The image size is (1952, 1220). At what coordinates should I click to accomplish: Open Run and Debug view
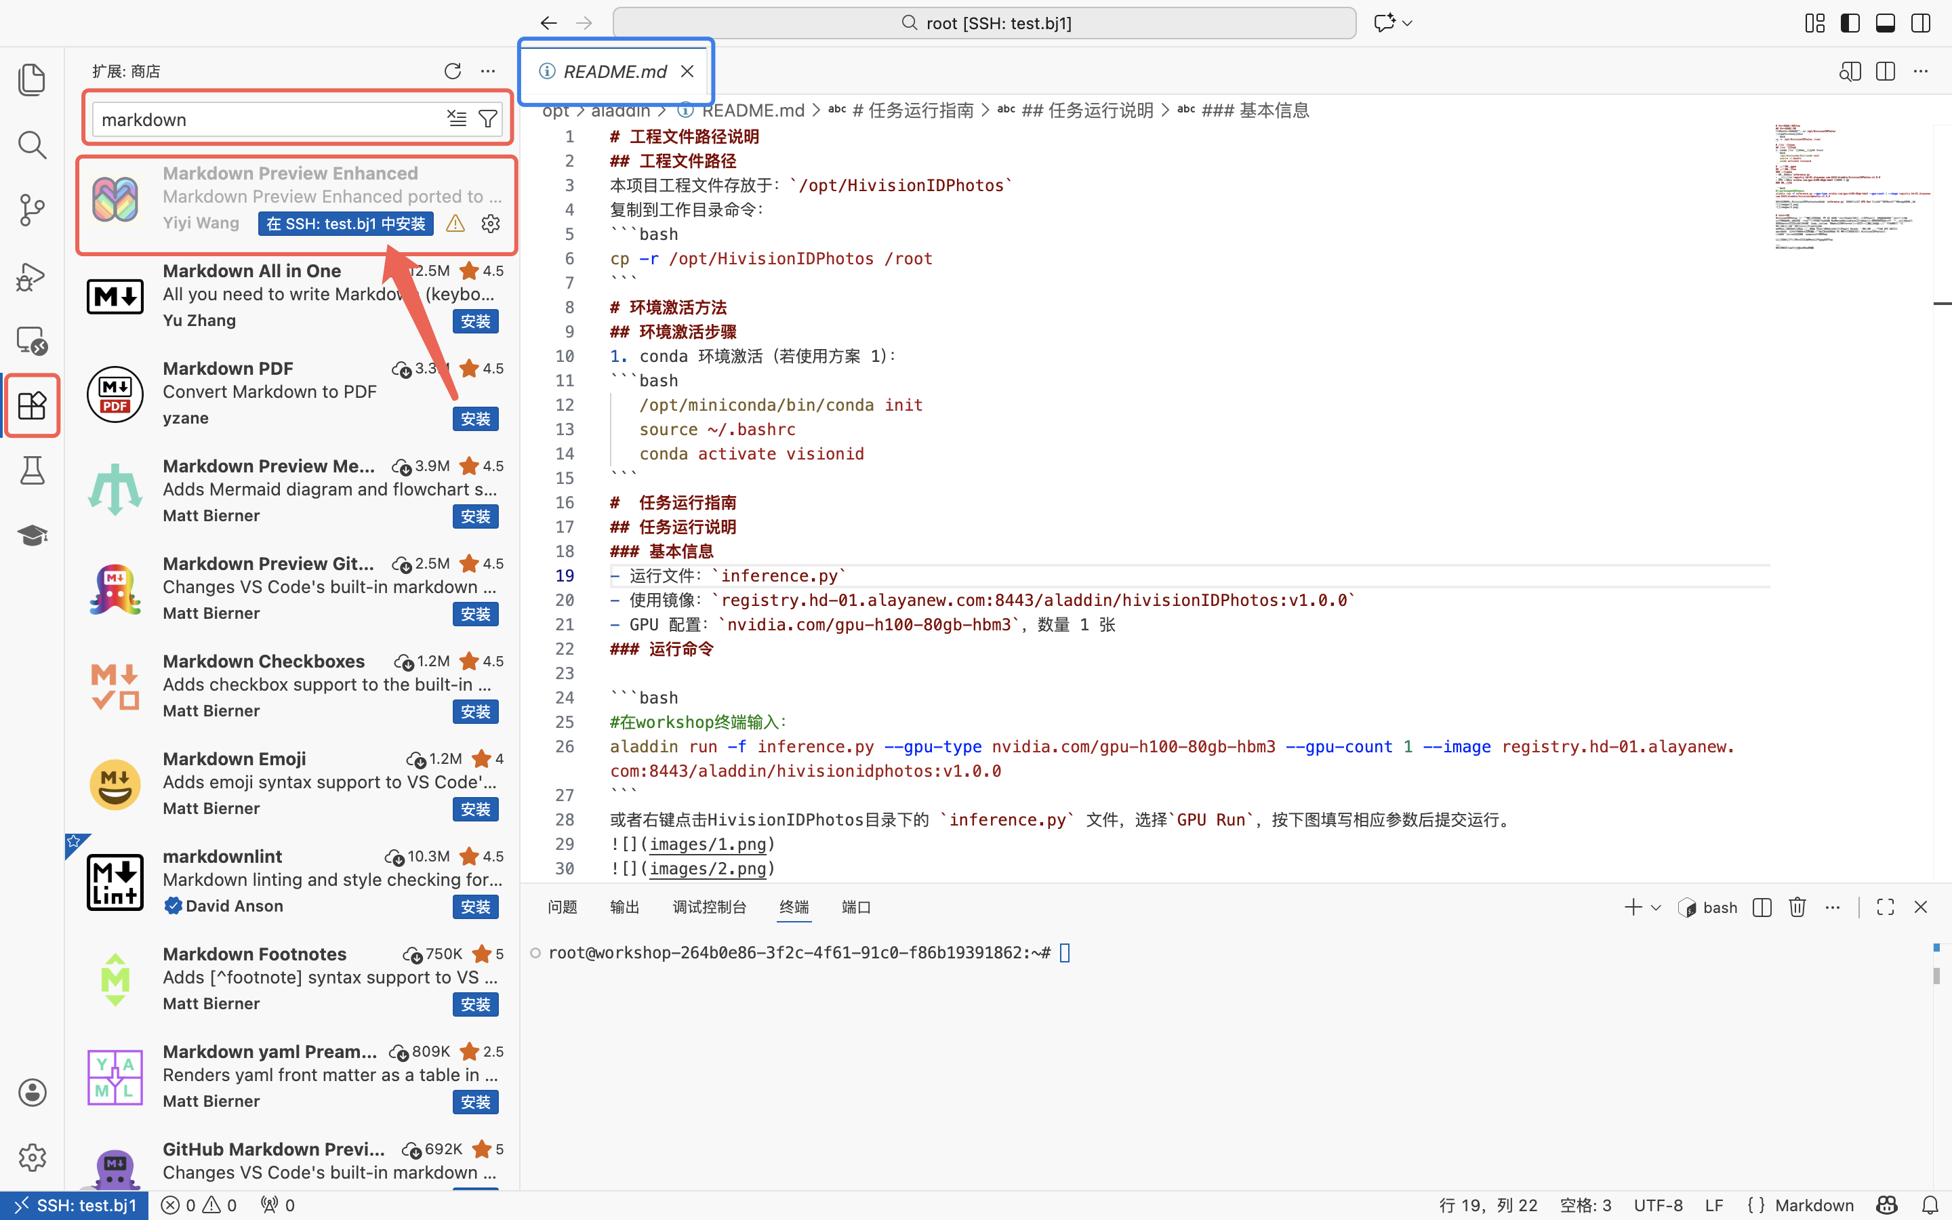(31, 276)
